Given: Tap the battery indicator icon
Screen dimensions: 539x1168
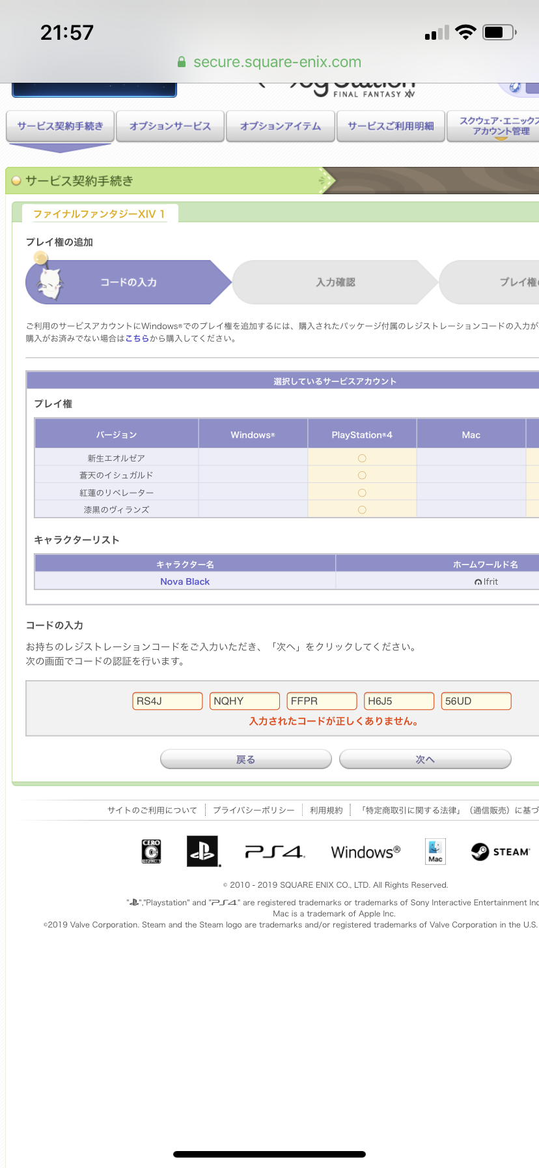Looking at the screenshot, I should pyautogui.click(x=499, y=32).
